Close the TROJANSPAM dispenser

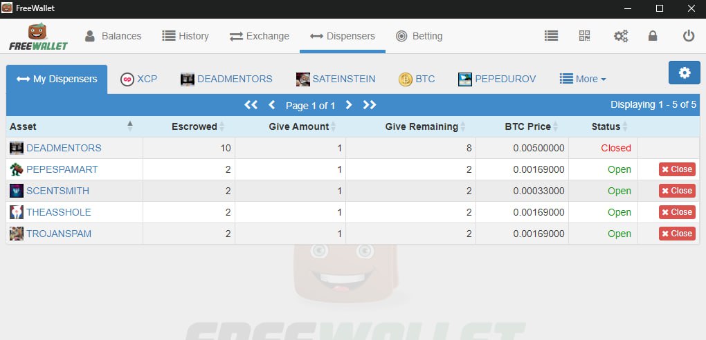click(677, 234)
